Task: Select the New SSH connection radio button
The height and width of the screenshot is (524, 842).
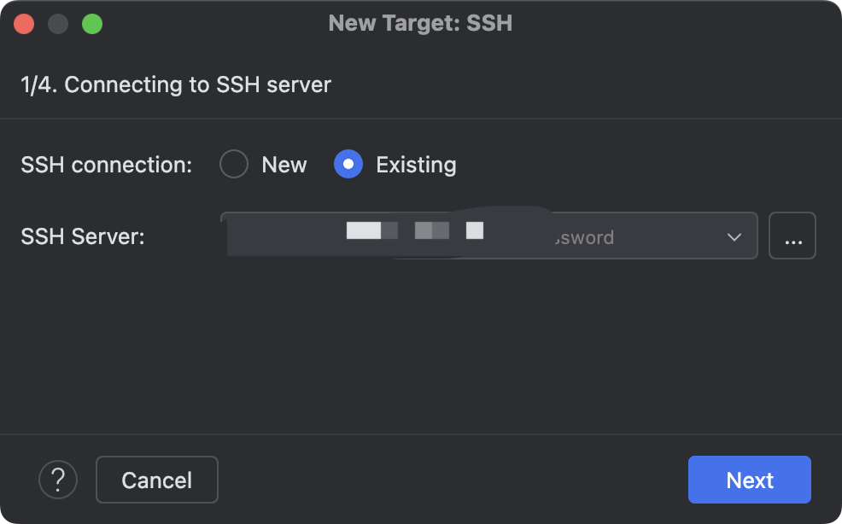Action: (234, 164)
